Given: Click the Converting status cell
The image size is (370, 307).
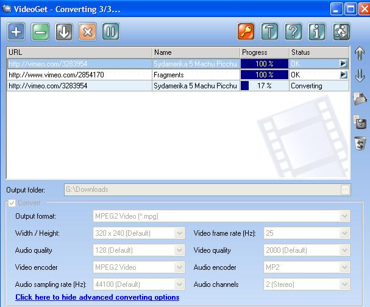Looking at the screenshot, I should click(319, 86).
